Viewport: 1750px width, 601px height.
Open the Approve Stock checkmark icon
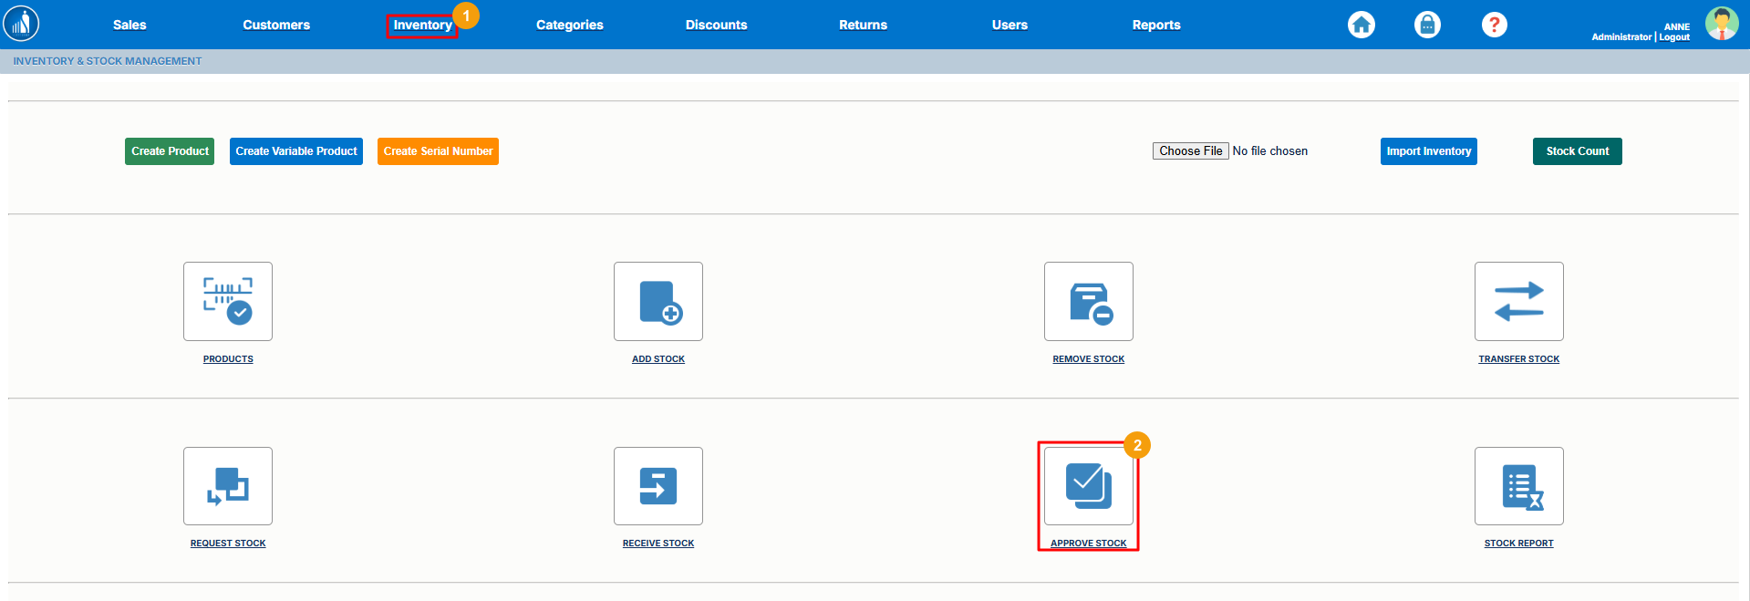click(1089, 486)
